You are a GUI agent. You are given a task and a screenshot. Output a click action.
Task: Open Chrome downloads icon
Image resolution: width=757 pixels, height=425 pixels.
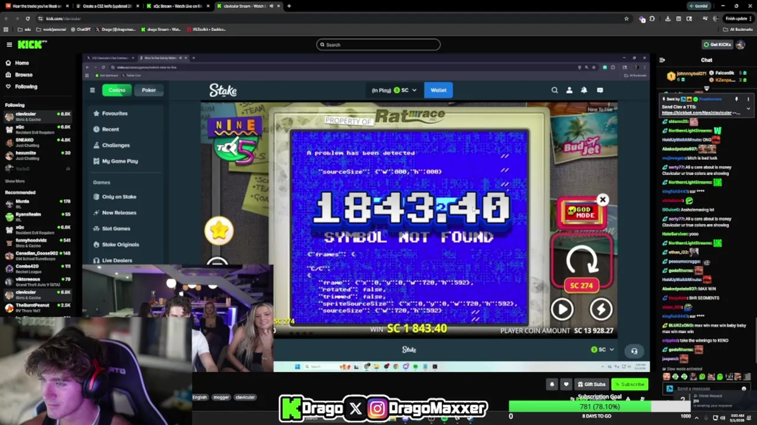pyautogui.click(x=668, y=18)
